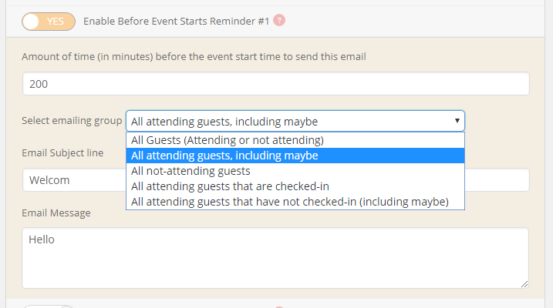Click the Email Message box resize handle
This screenshot has width=553, height=308.
524,284
